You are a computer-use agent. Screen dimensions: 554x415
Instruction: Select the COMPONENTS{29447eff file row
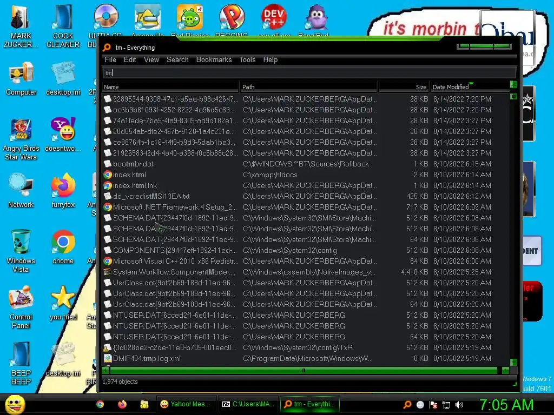point(306,250)
